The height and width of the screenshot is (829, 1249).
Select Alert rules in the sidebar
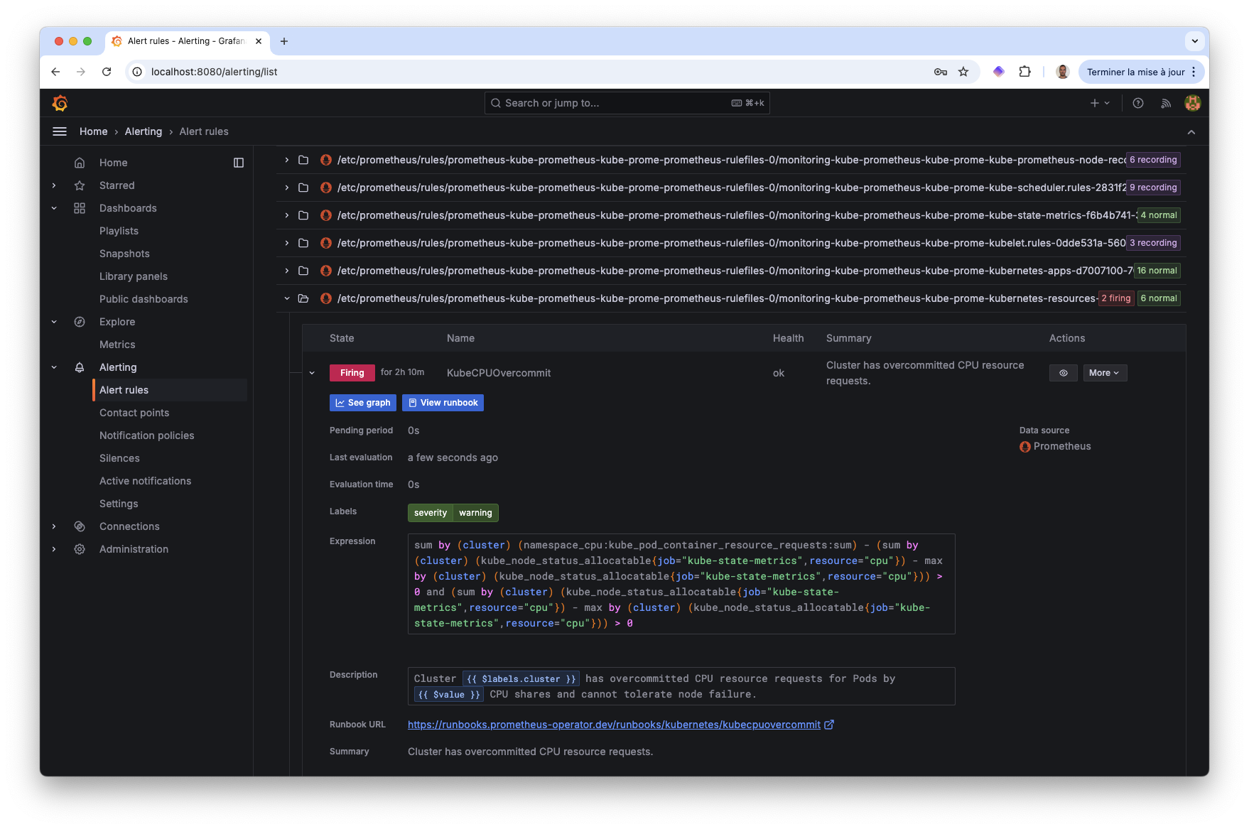[124, 390]
